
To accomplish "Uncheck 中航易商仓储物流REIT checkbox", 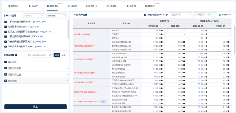I will (5, 37).
